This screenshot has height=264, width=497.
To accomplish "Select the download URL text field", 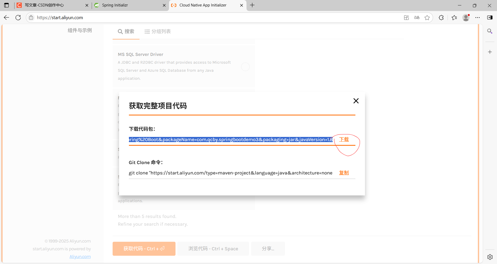I will (x=231, y=140).
